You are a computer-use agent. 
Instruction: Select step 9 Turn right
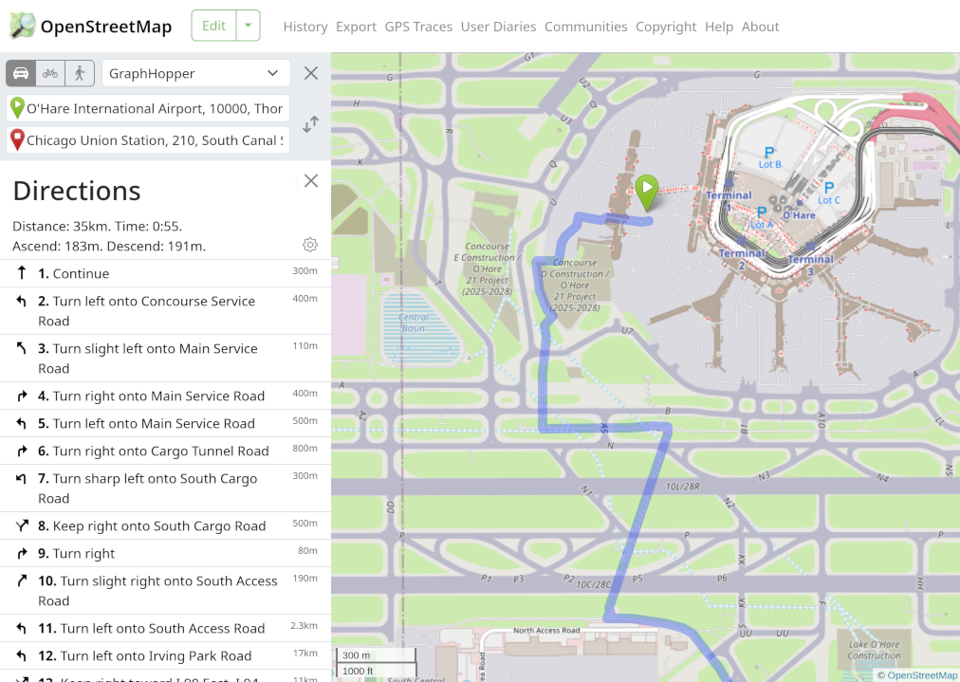[x=165, y=553]
